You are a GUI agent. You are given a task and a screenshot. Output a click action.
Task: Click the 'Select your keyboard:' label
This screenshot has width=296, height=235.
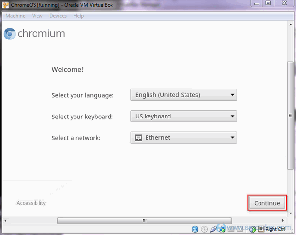pyautogui.click(x=82, y=117)
